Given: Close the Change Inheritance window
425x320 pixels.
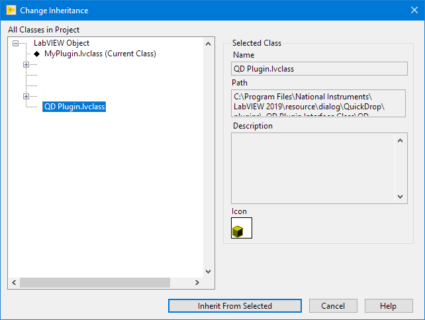Looking at the screenshot, I should (414, 11).
